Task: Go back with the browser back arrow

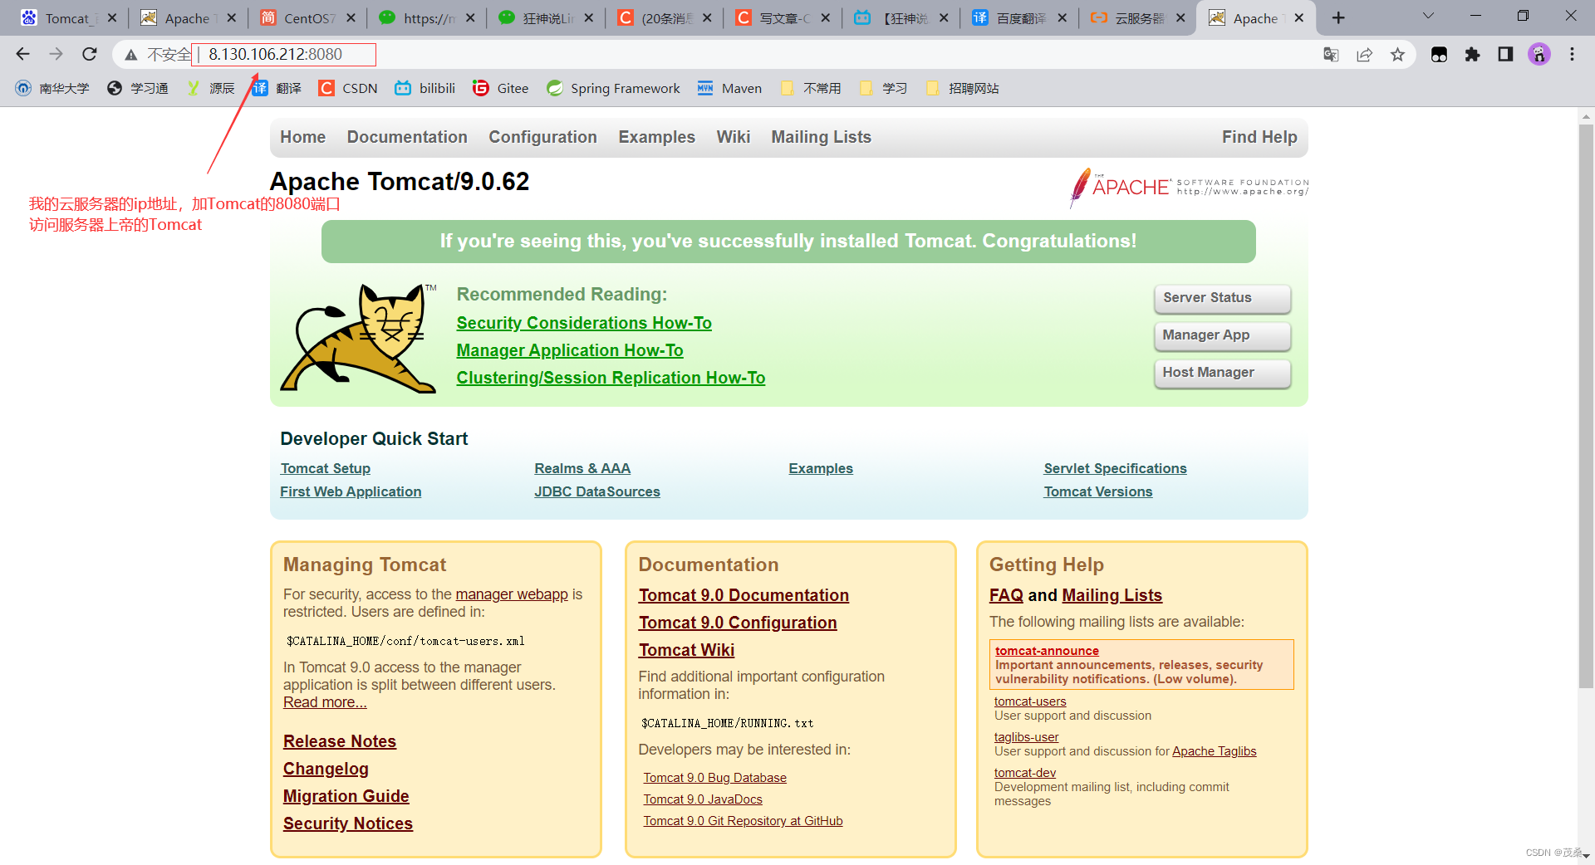Action: click(22, 54)
